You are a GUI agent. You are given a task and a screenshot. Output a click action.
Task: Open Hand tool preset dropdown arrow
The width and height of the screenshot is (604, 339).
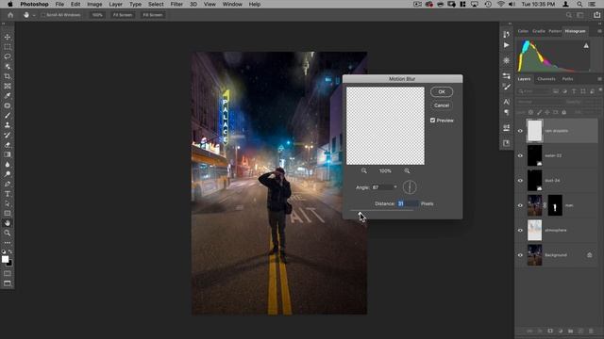pyautogui.click(x=34, y=15)
